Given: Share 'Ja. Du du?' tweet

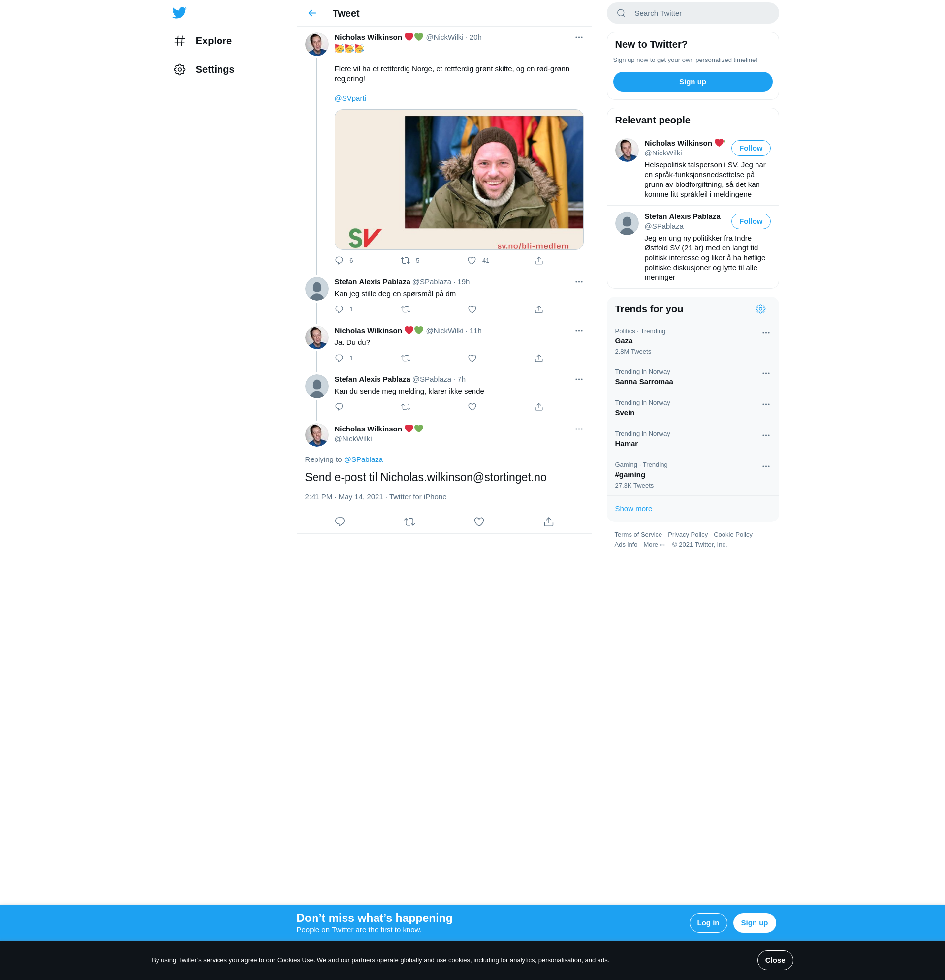Looking at the screenshot, I should (x=539, y=358).
